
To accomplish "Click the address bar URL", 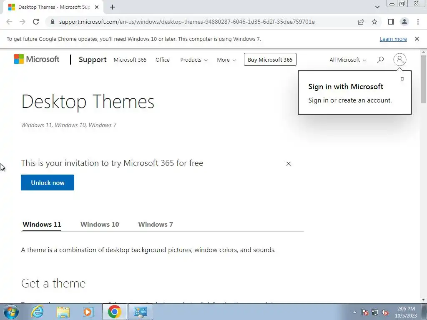I will pos(187,22).
